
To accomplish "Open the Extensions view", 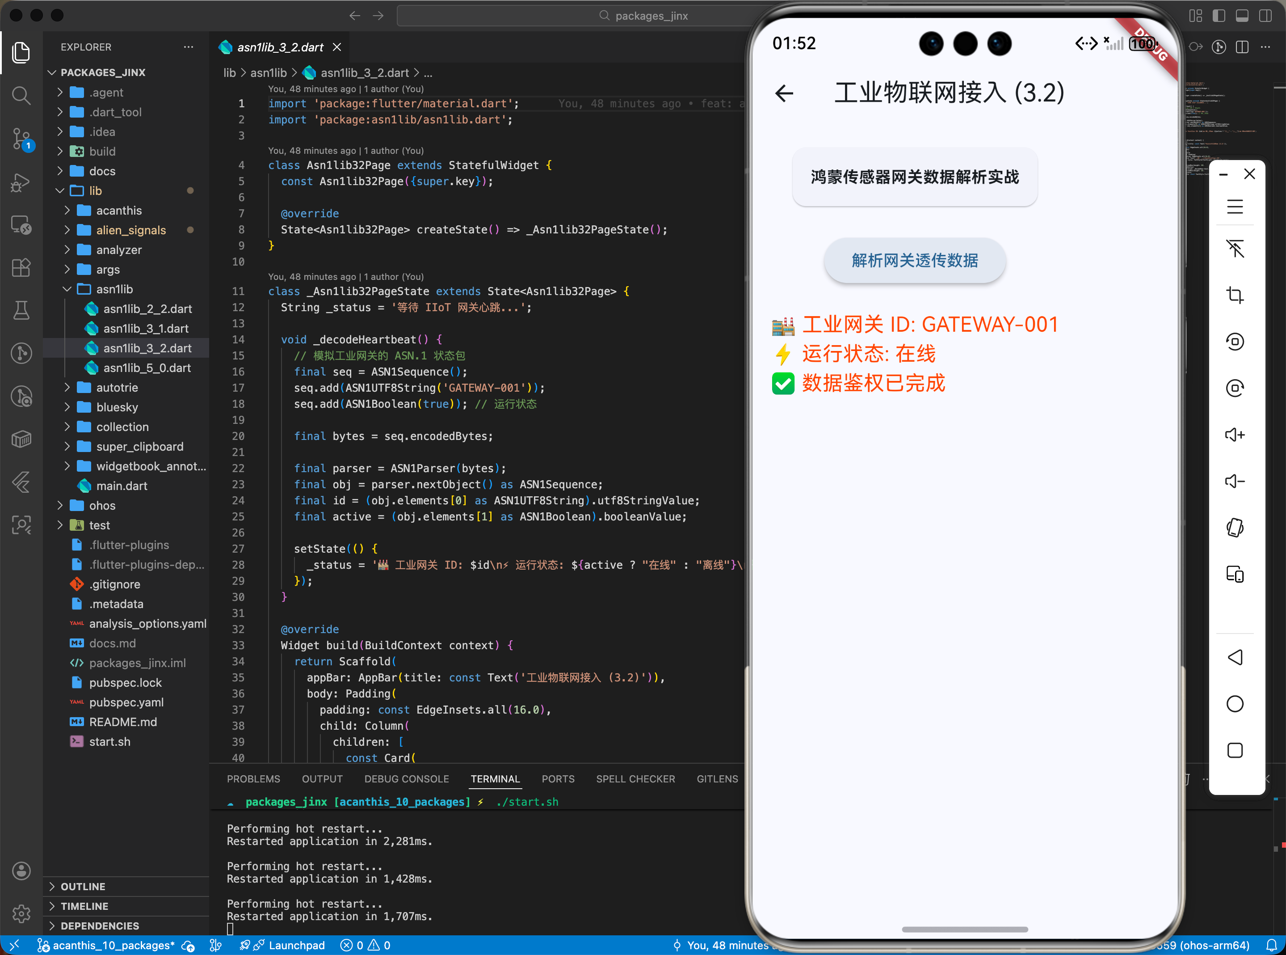I will pyautogui.click(x=21, y=267).
